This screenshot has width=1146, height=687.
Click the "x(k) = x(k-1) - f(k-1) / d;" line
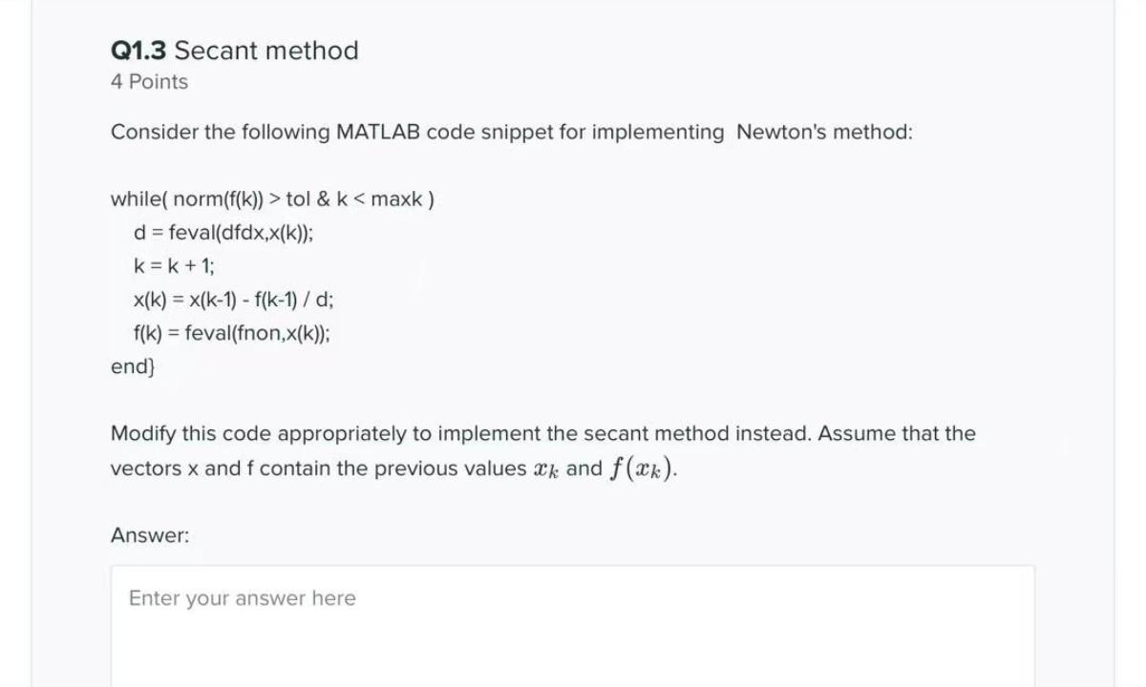click(x=234, y=300)
